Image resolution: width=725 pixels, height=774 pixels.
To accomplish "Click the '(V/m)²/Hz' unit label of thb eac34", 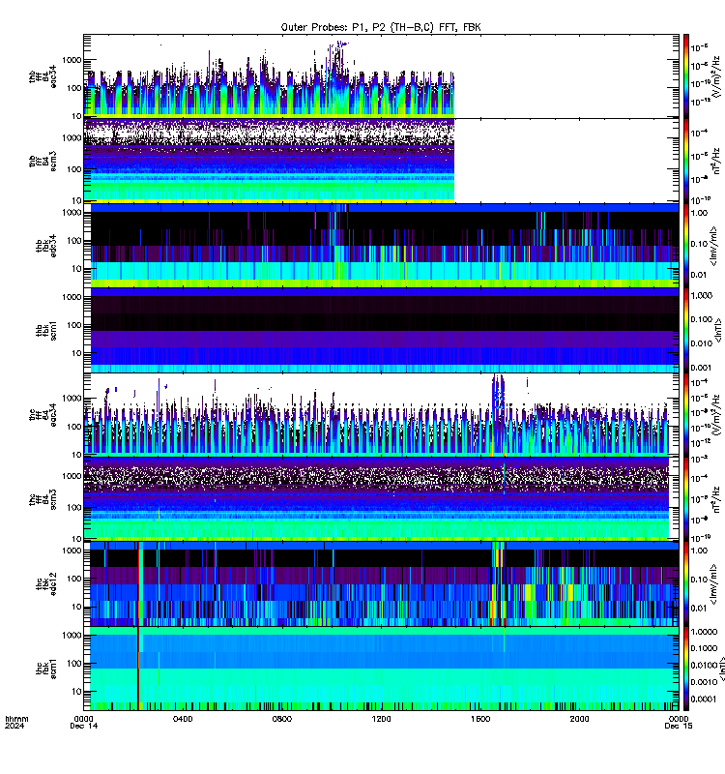I will click(x=717, y=76).
